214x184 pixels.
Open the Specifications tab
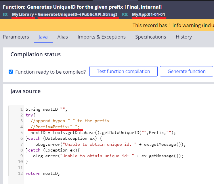click(x=150, y=37)
